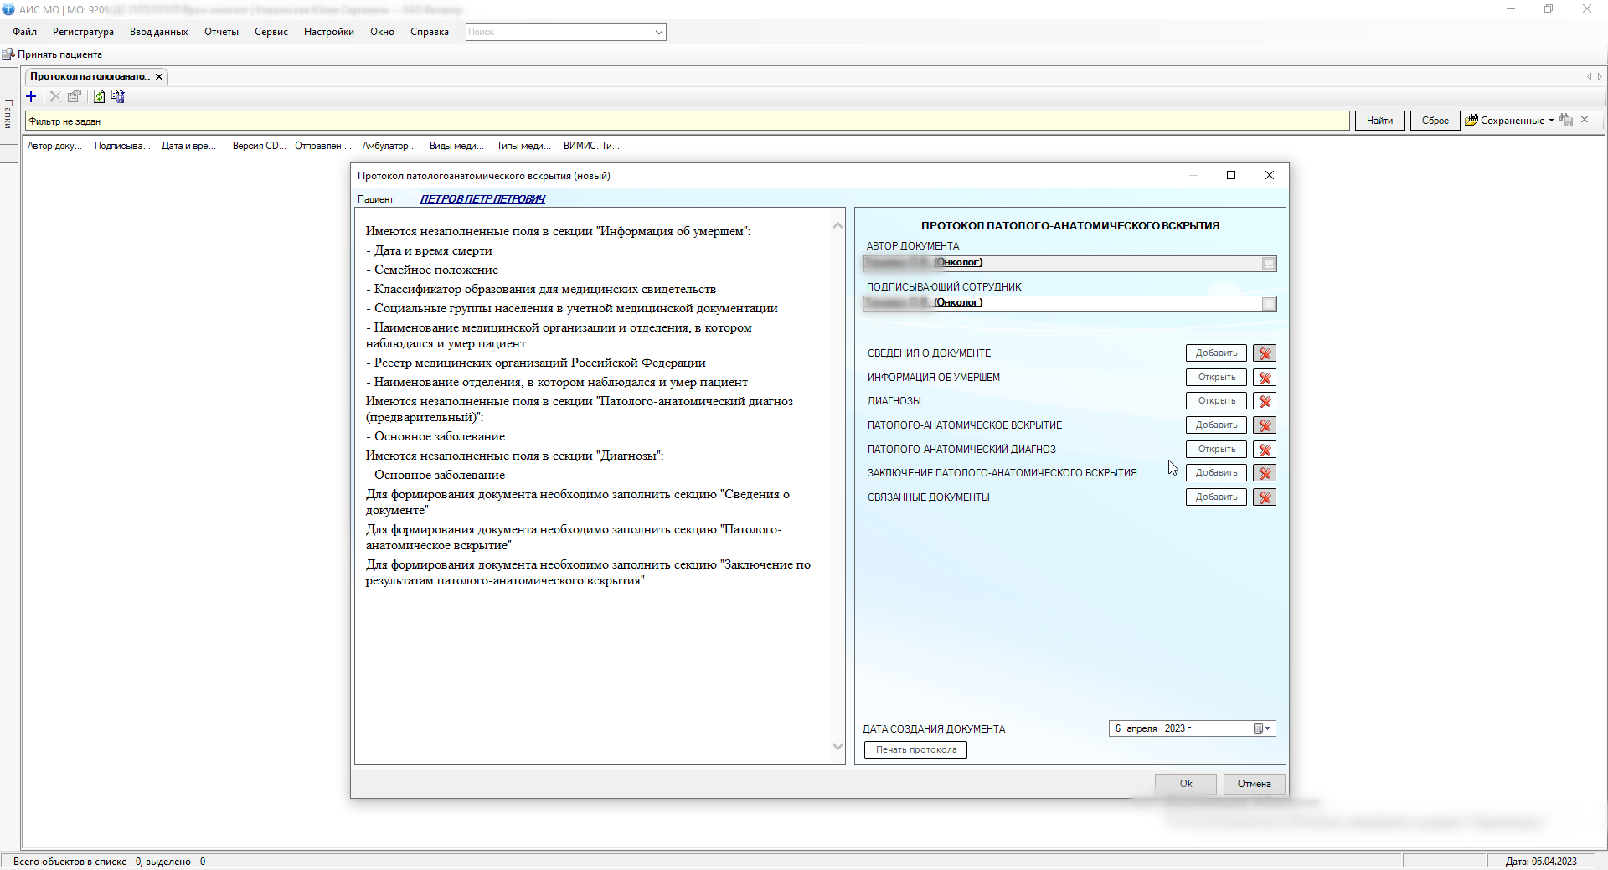1608x870 pixels.
Task: Add Заключение патолого-анатомического вскрытия section
Action: click(1216, 473)
